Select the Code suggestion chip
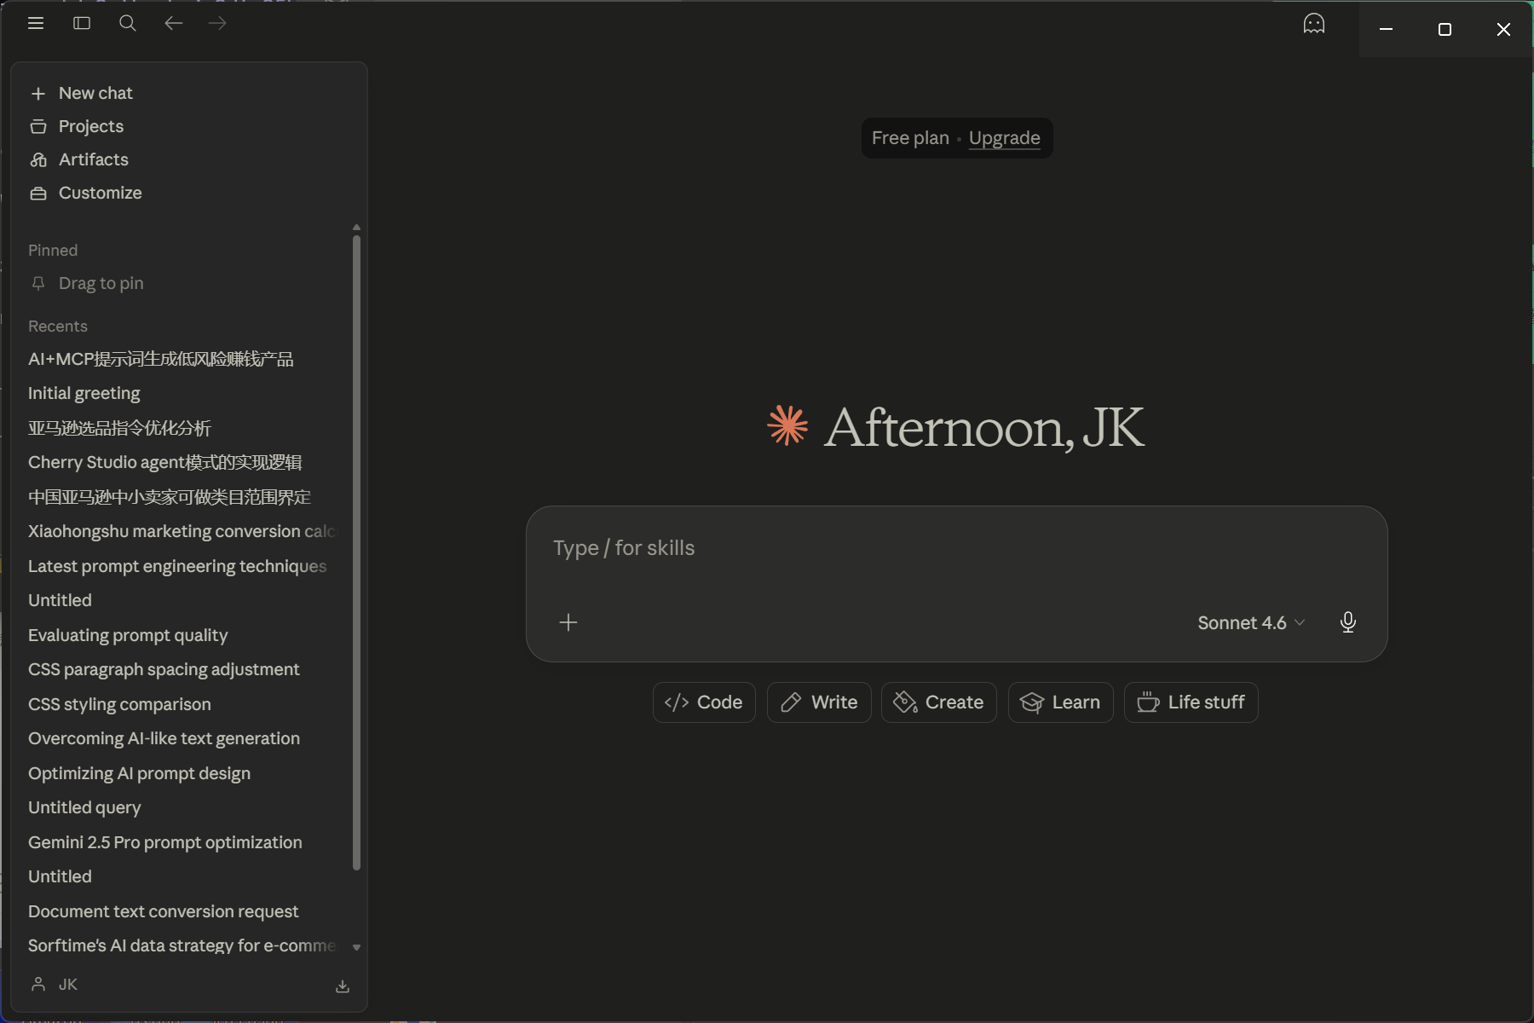The image size is (1534, 1023). (x=704, y=702)
